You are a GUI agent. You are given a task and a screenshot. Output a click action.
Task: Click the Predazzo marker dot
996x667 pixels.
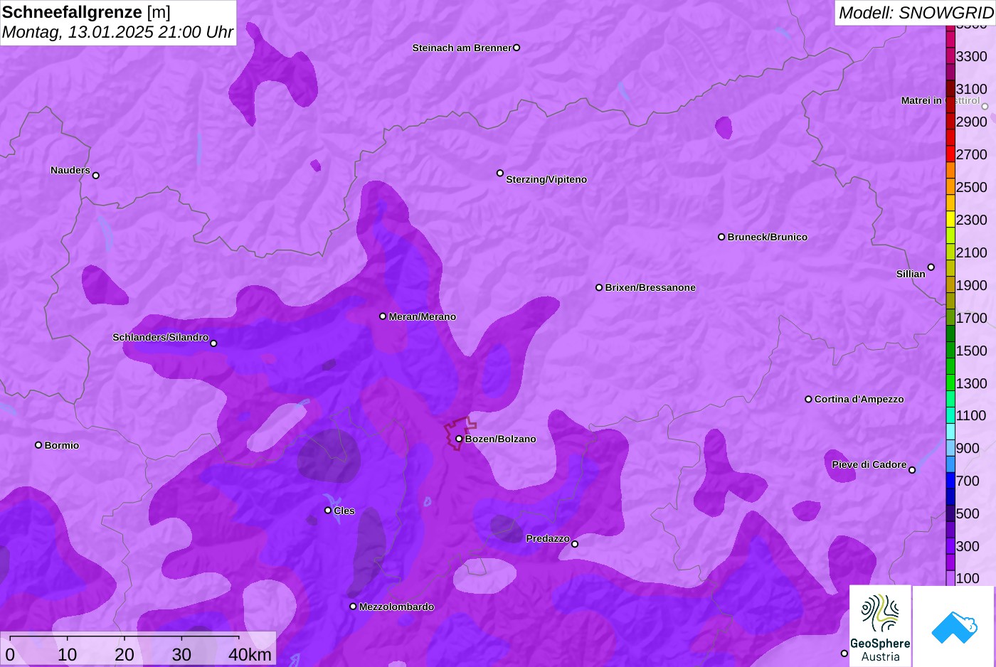575,544
